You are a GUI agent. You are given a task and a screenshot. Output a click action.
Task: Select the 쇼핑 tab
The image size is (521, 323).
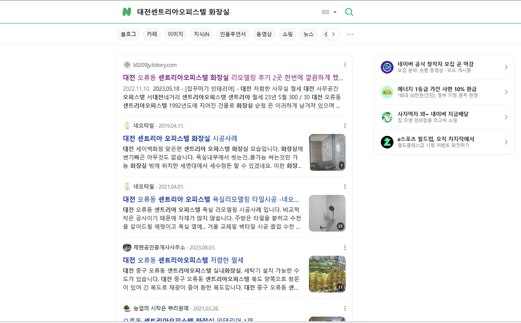(288, 34)
